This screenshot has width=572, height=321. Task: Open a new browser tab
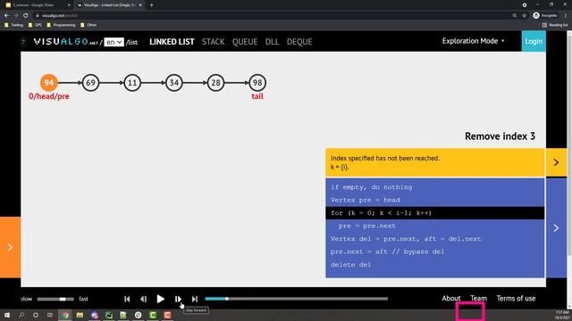click(151, 5)
